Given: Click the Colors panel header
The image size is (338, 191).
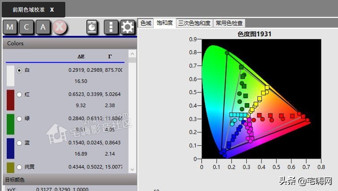Looking at the screenshot, I should coord(70,43).
